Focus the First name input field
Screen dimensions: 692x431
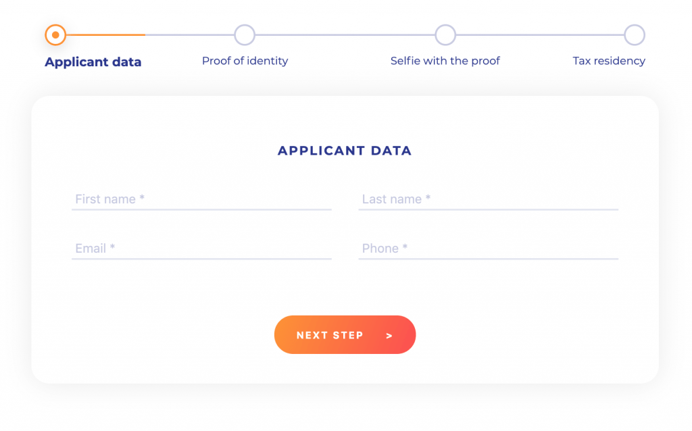(201, 199)
